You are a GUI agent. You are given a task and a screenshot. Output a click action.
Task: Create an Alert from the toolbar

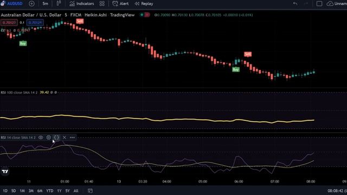(x=120, y=4)
